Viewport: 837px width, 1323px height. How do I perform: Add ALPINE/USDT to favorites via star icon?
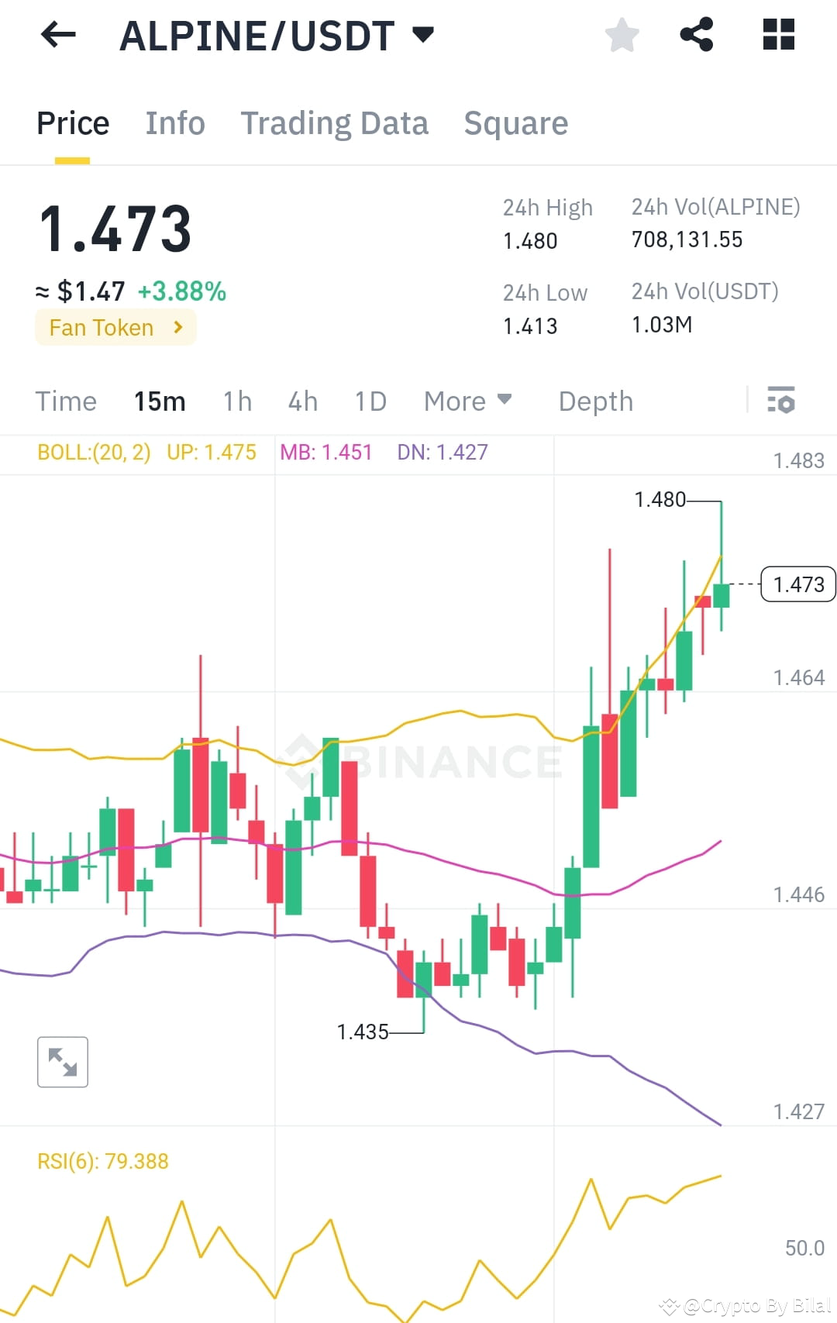(x=622, y=34)
